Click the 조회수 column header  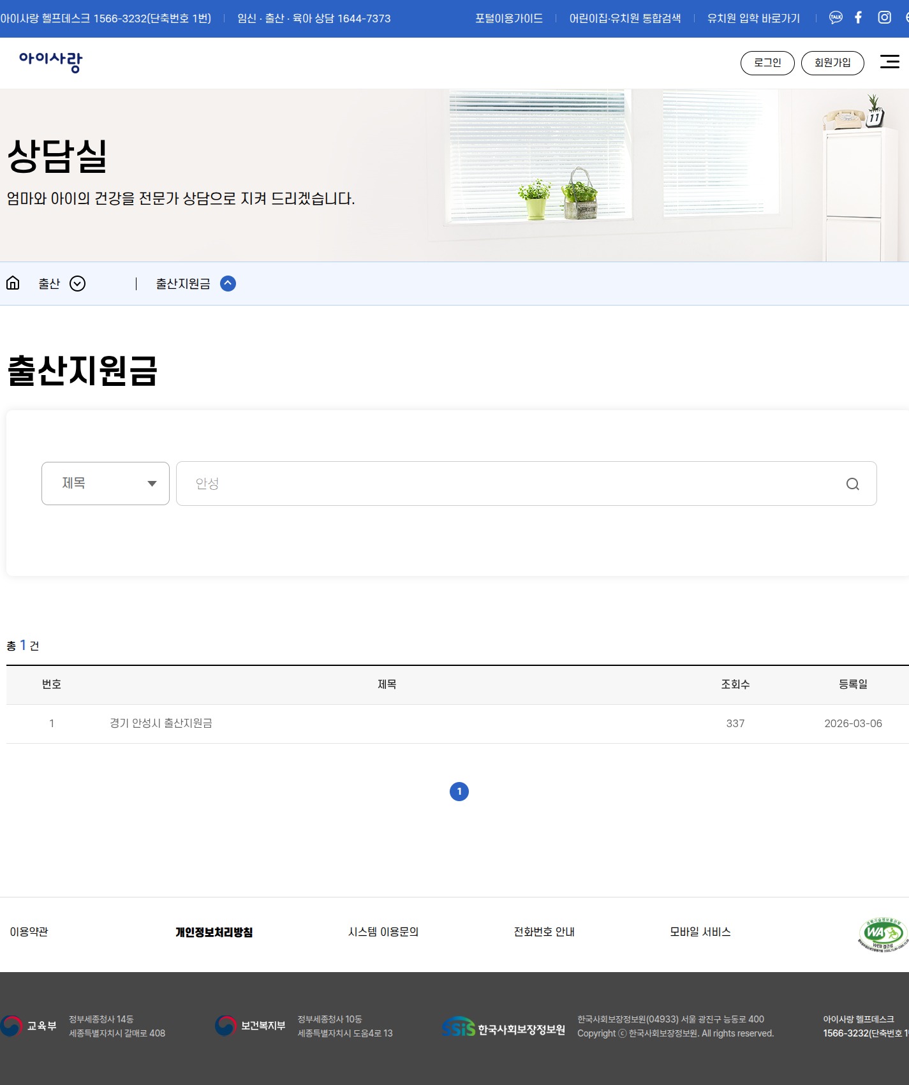click(x=735, y=684)
